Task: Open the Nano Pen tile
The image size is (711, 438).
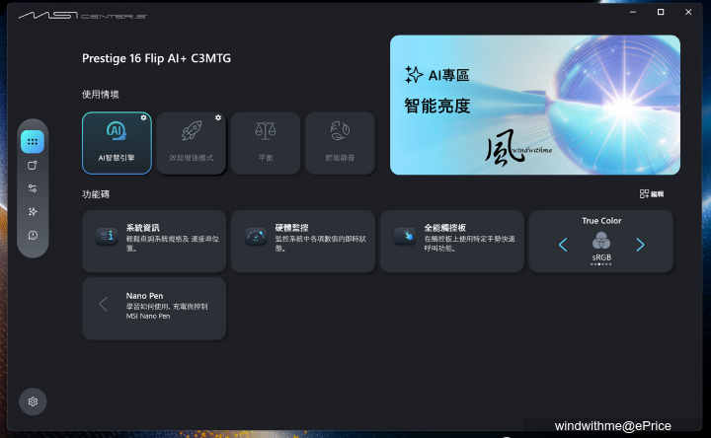Action: click(x=154, y=309)
